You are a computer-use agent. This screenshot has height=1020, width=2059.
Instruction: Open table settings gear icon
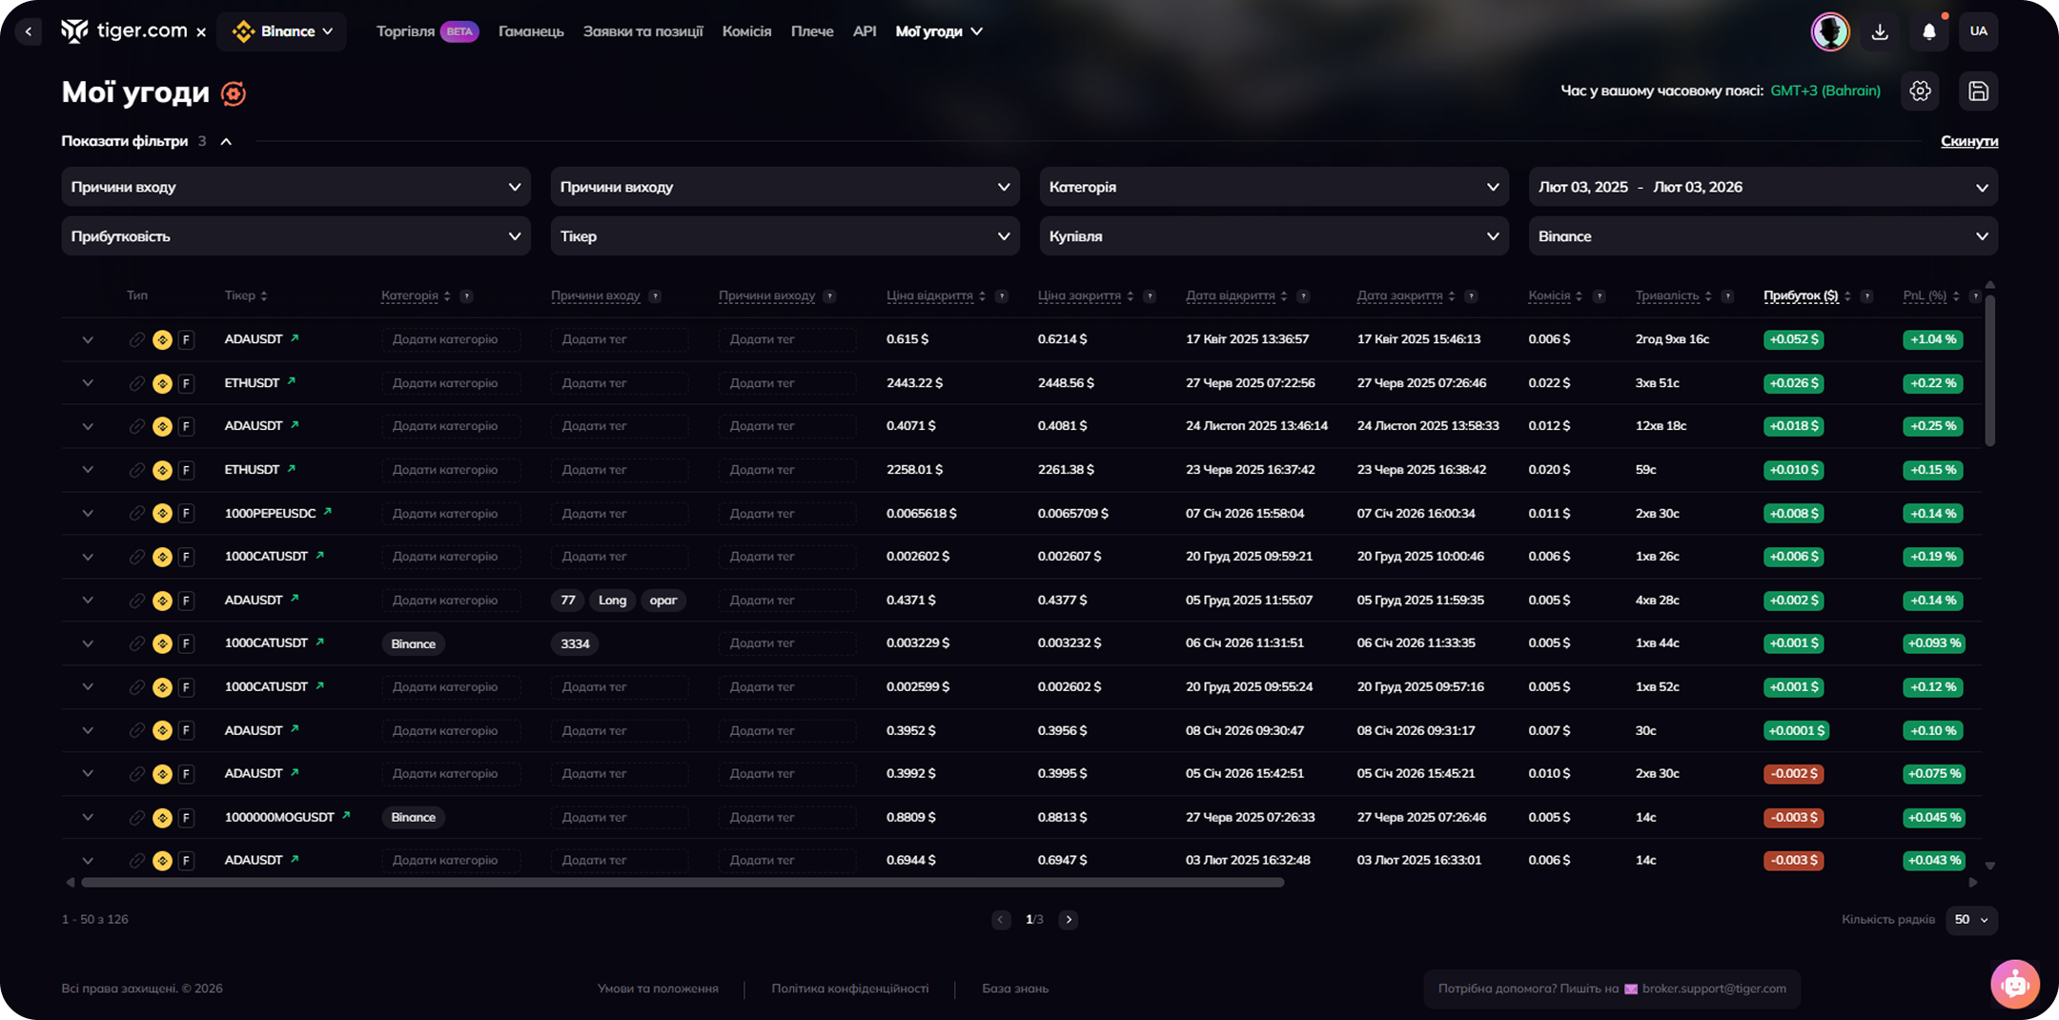(x=1920, y=92)
